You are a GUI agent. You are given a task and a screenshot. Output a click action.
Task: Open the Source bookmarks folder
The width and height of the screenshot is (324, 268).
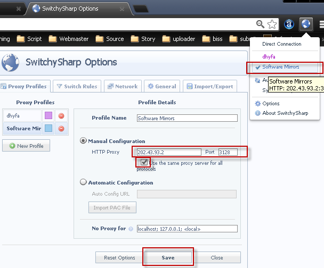tap(110, 39)
